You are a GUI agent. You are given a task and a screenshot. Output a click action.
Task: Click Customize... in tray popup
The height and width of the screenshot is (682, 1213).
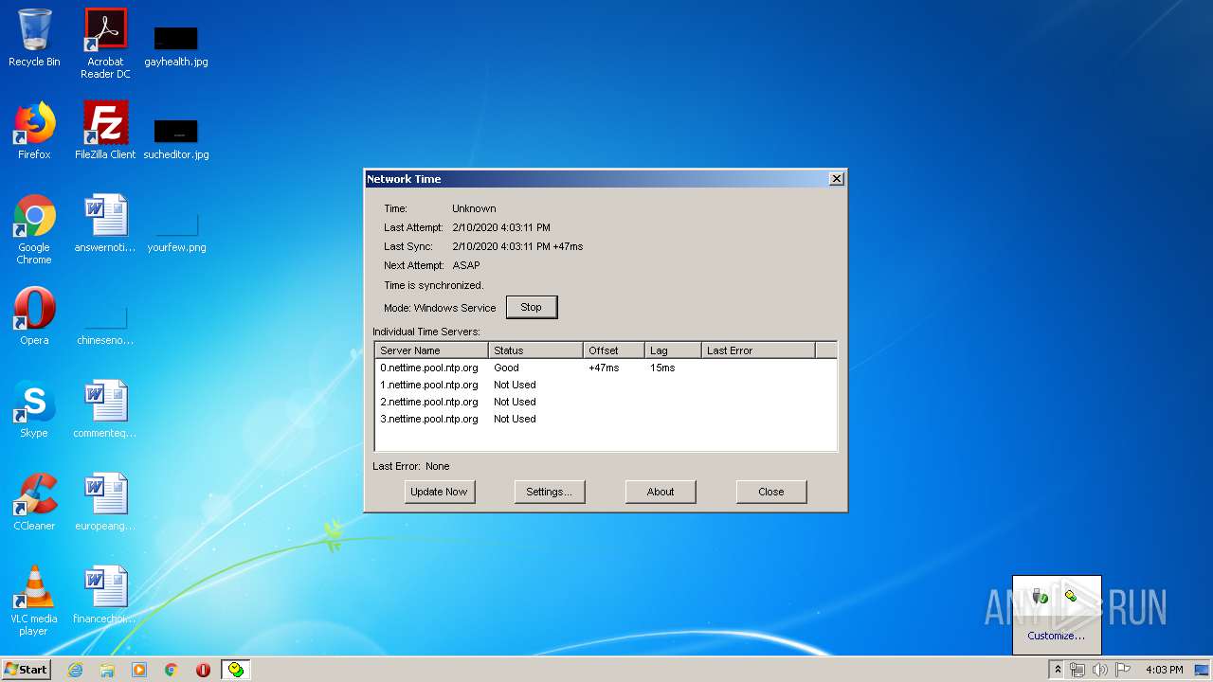coord(1057,636)
